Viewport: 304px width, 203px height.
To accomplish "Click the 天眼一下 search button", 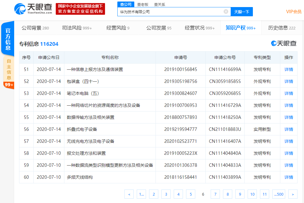I will (241, 11).
